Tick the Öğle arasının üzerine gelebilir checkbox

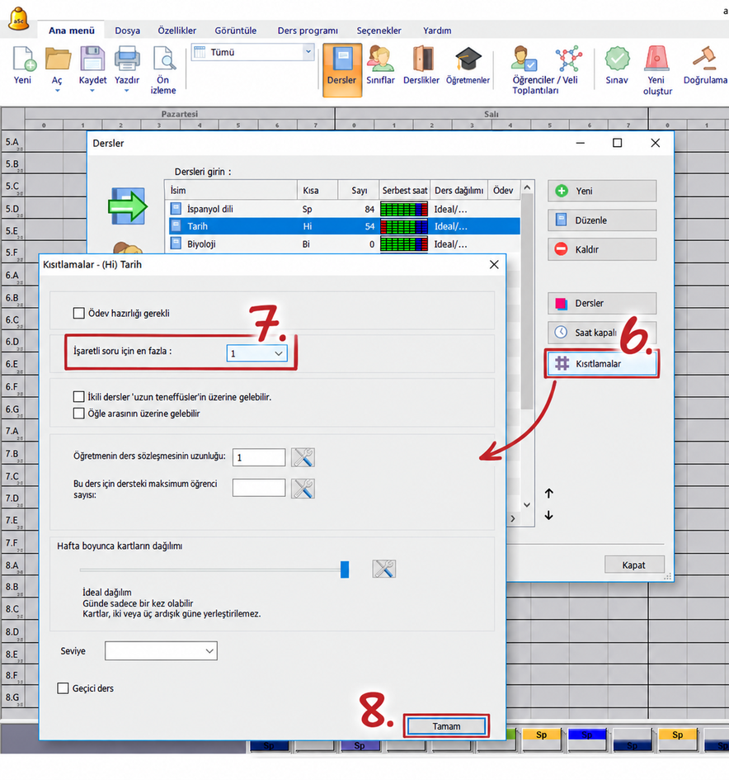pos(78,414)
